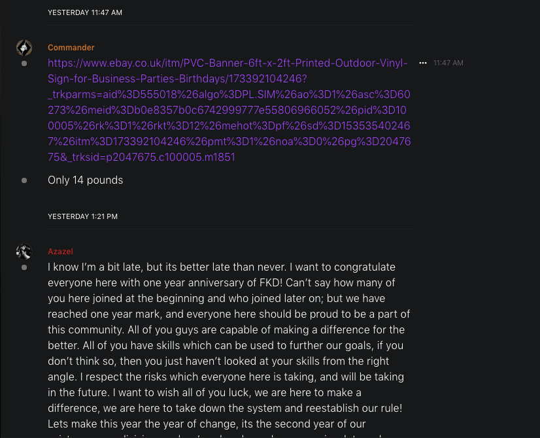Click the status dot below Azazel's avatar
The image size is (540, 438).
pyautogui.click(x=24, y=267)
